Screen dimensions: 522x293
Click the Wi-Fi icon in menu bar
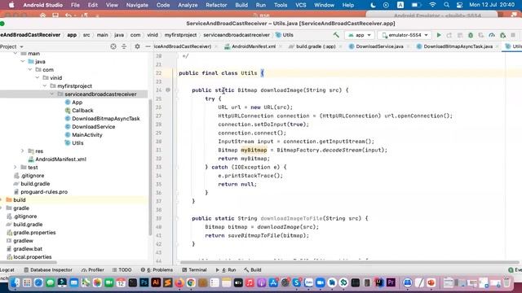click(432, 5)
